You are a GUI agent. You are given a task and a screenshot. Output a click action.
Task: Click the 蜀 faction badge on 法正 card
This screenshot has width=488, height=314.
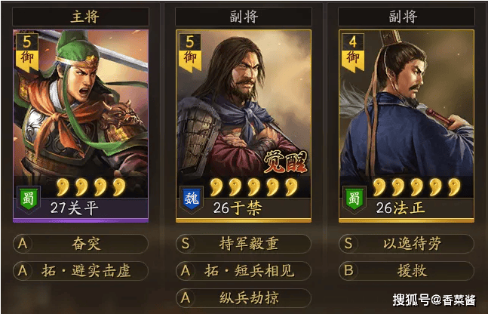click(354, 199)
